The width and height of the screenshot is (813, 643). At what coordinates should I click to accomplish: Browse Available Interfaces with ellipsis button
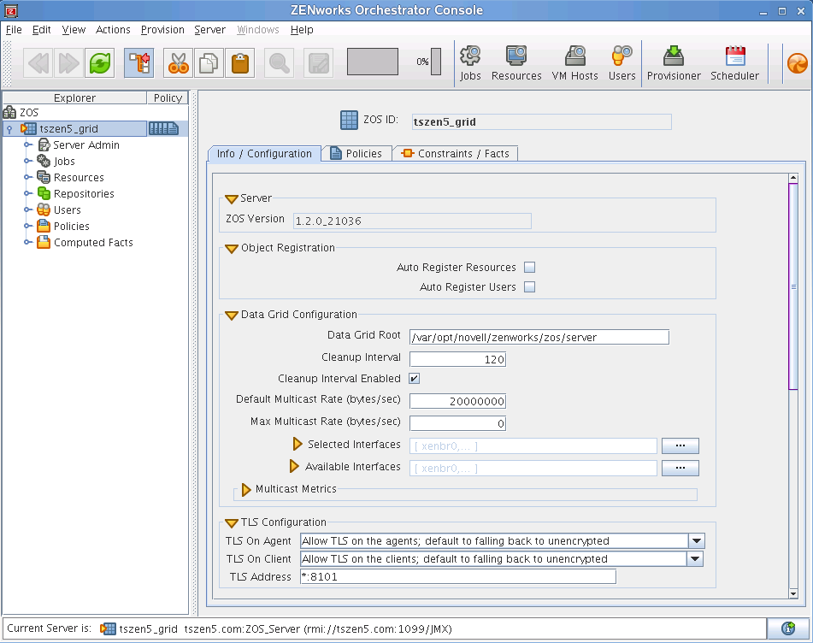(680, 468)
